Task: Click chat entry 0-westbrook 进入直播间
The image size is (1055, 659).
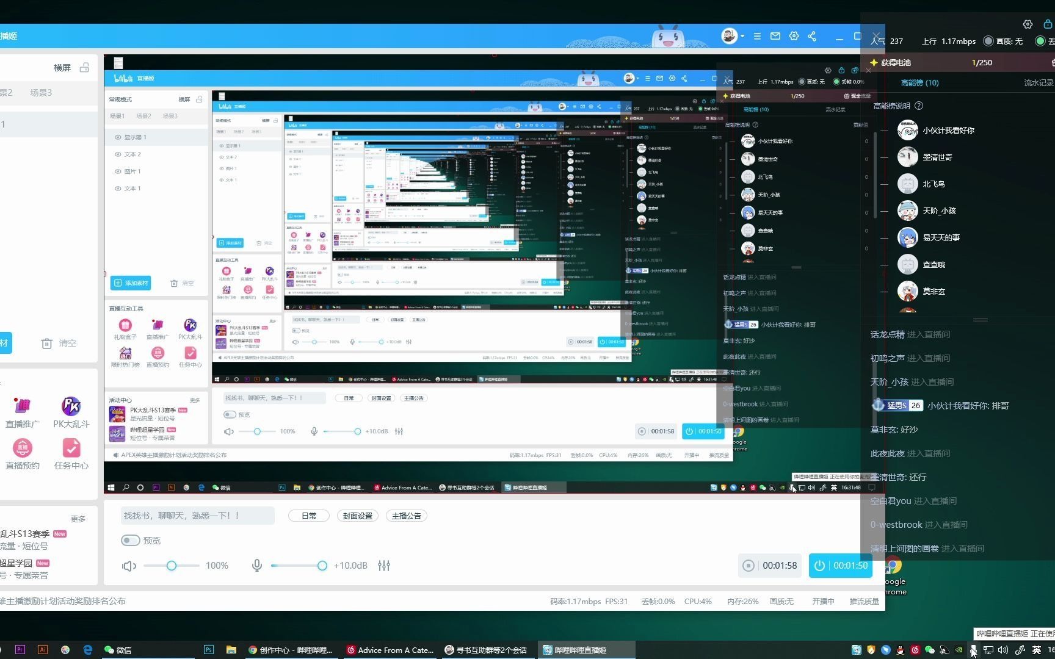Action: point(919,525)
